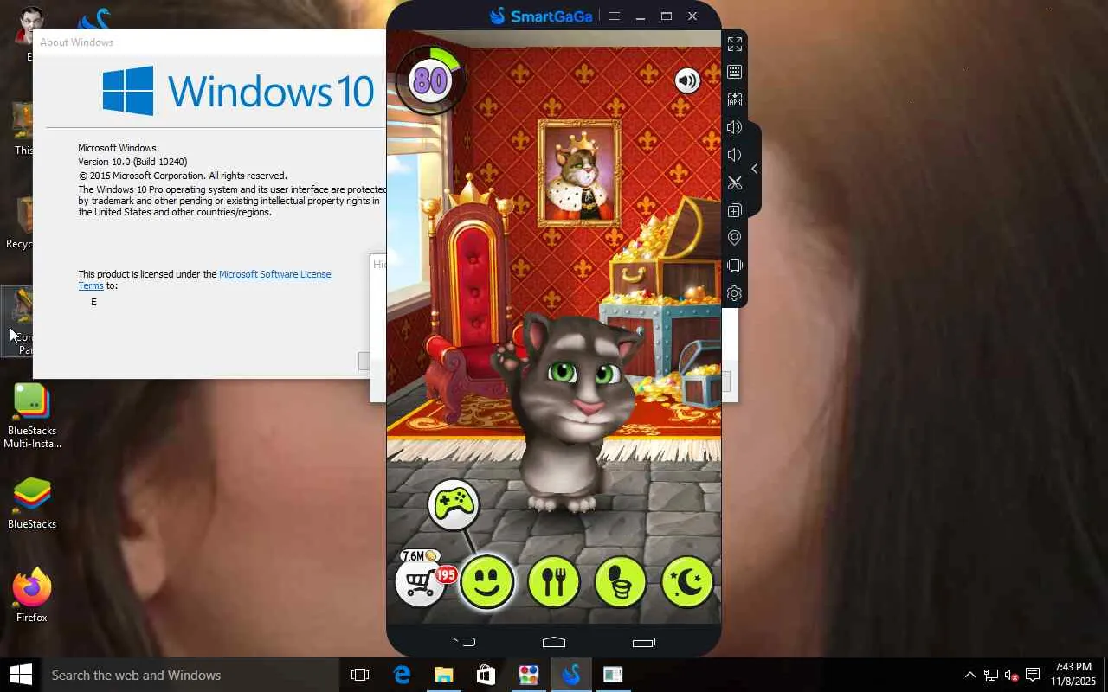This screenshot has width=1108, height=692.
Task: Raise emulator volume with the upper speaker icon
Action: coord(735,127)
